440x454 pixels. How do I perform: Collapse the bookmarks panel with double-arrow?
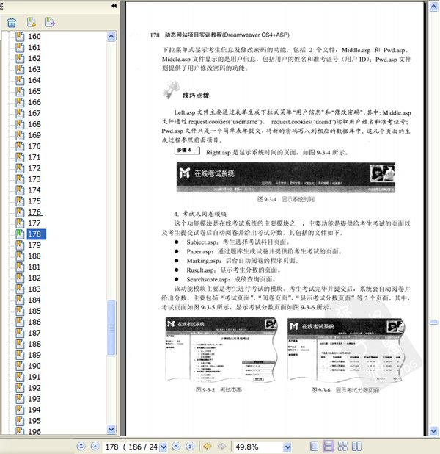tap(114, 5)
